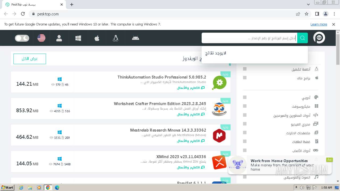Open the Work from Home Opportunities ad
The image size is (340, 191).
click(280, 165)
